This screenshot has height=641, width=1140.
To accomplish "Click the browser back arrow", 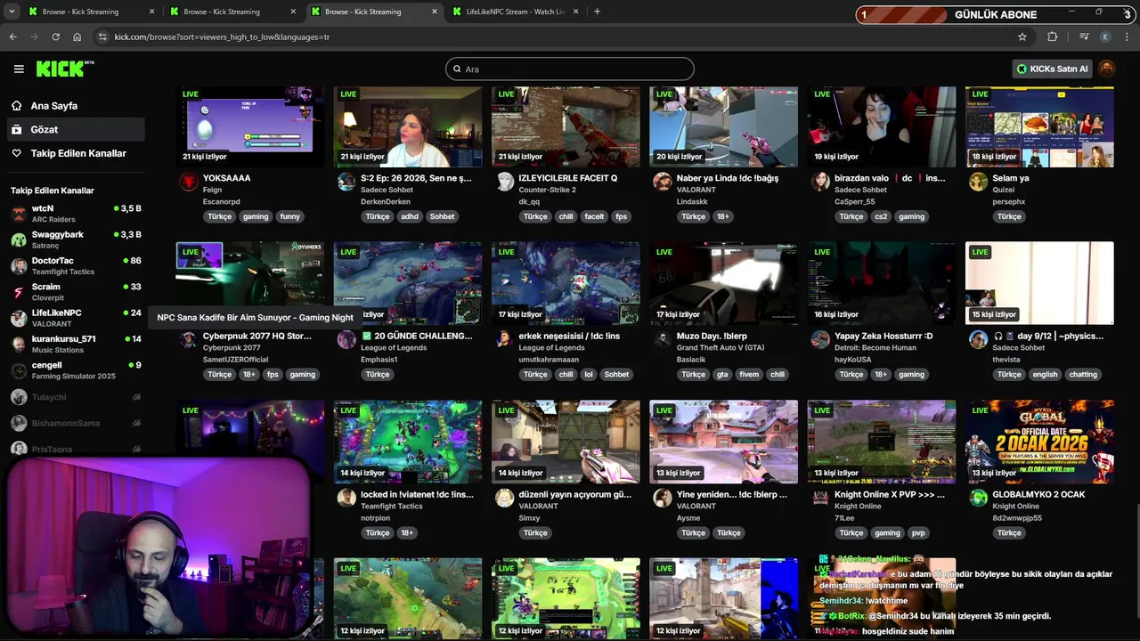I will coord(12,37).
